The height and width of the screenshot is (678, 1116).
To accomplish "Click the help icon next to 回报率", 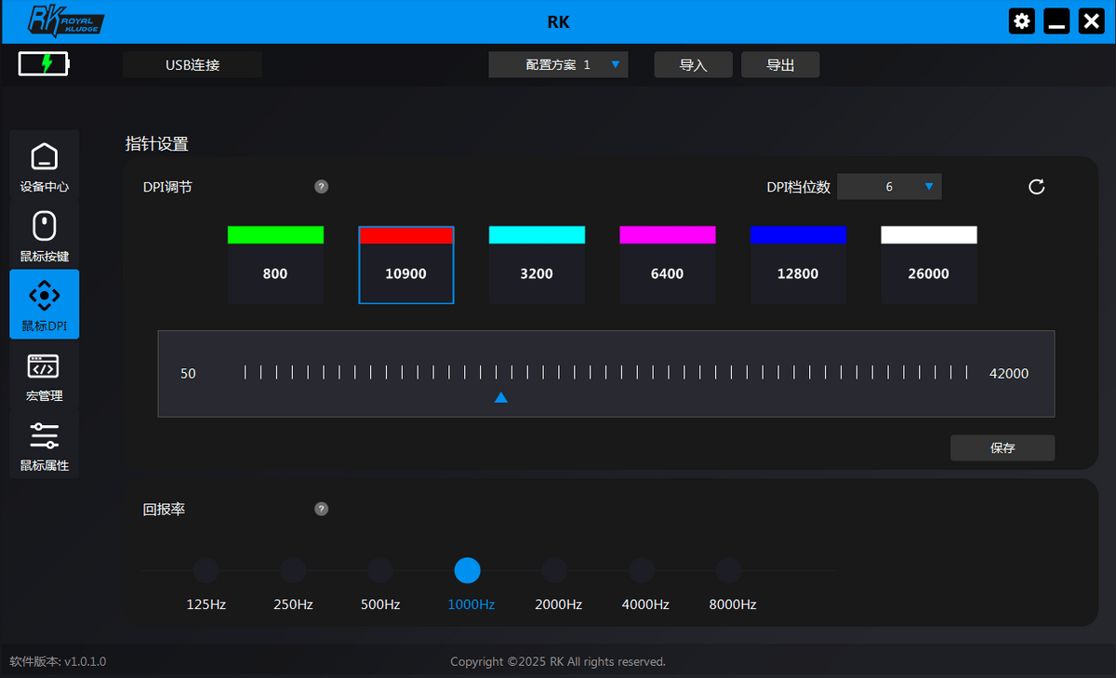I will pyautogui.click(x=321, y=509).
